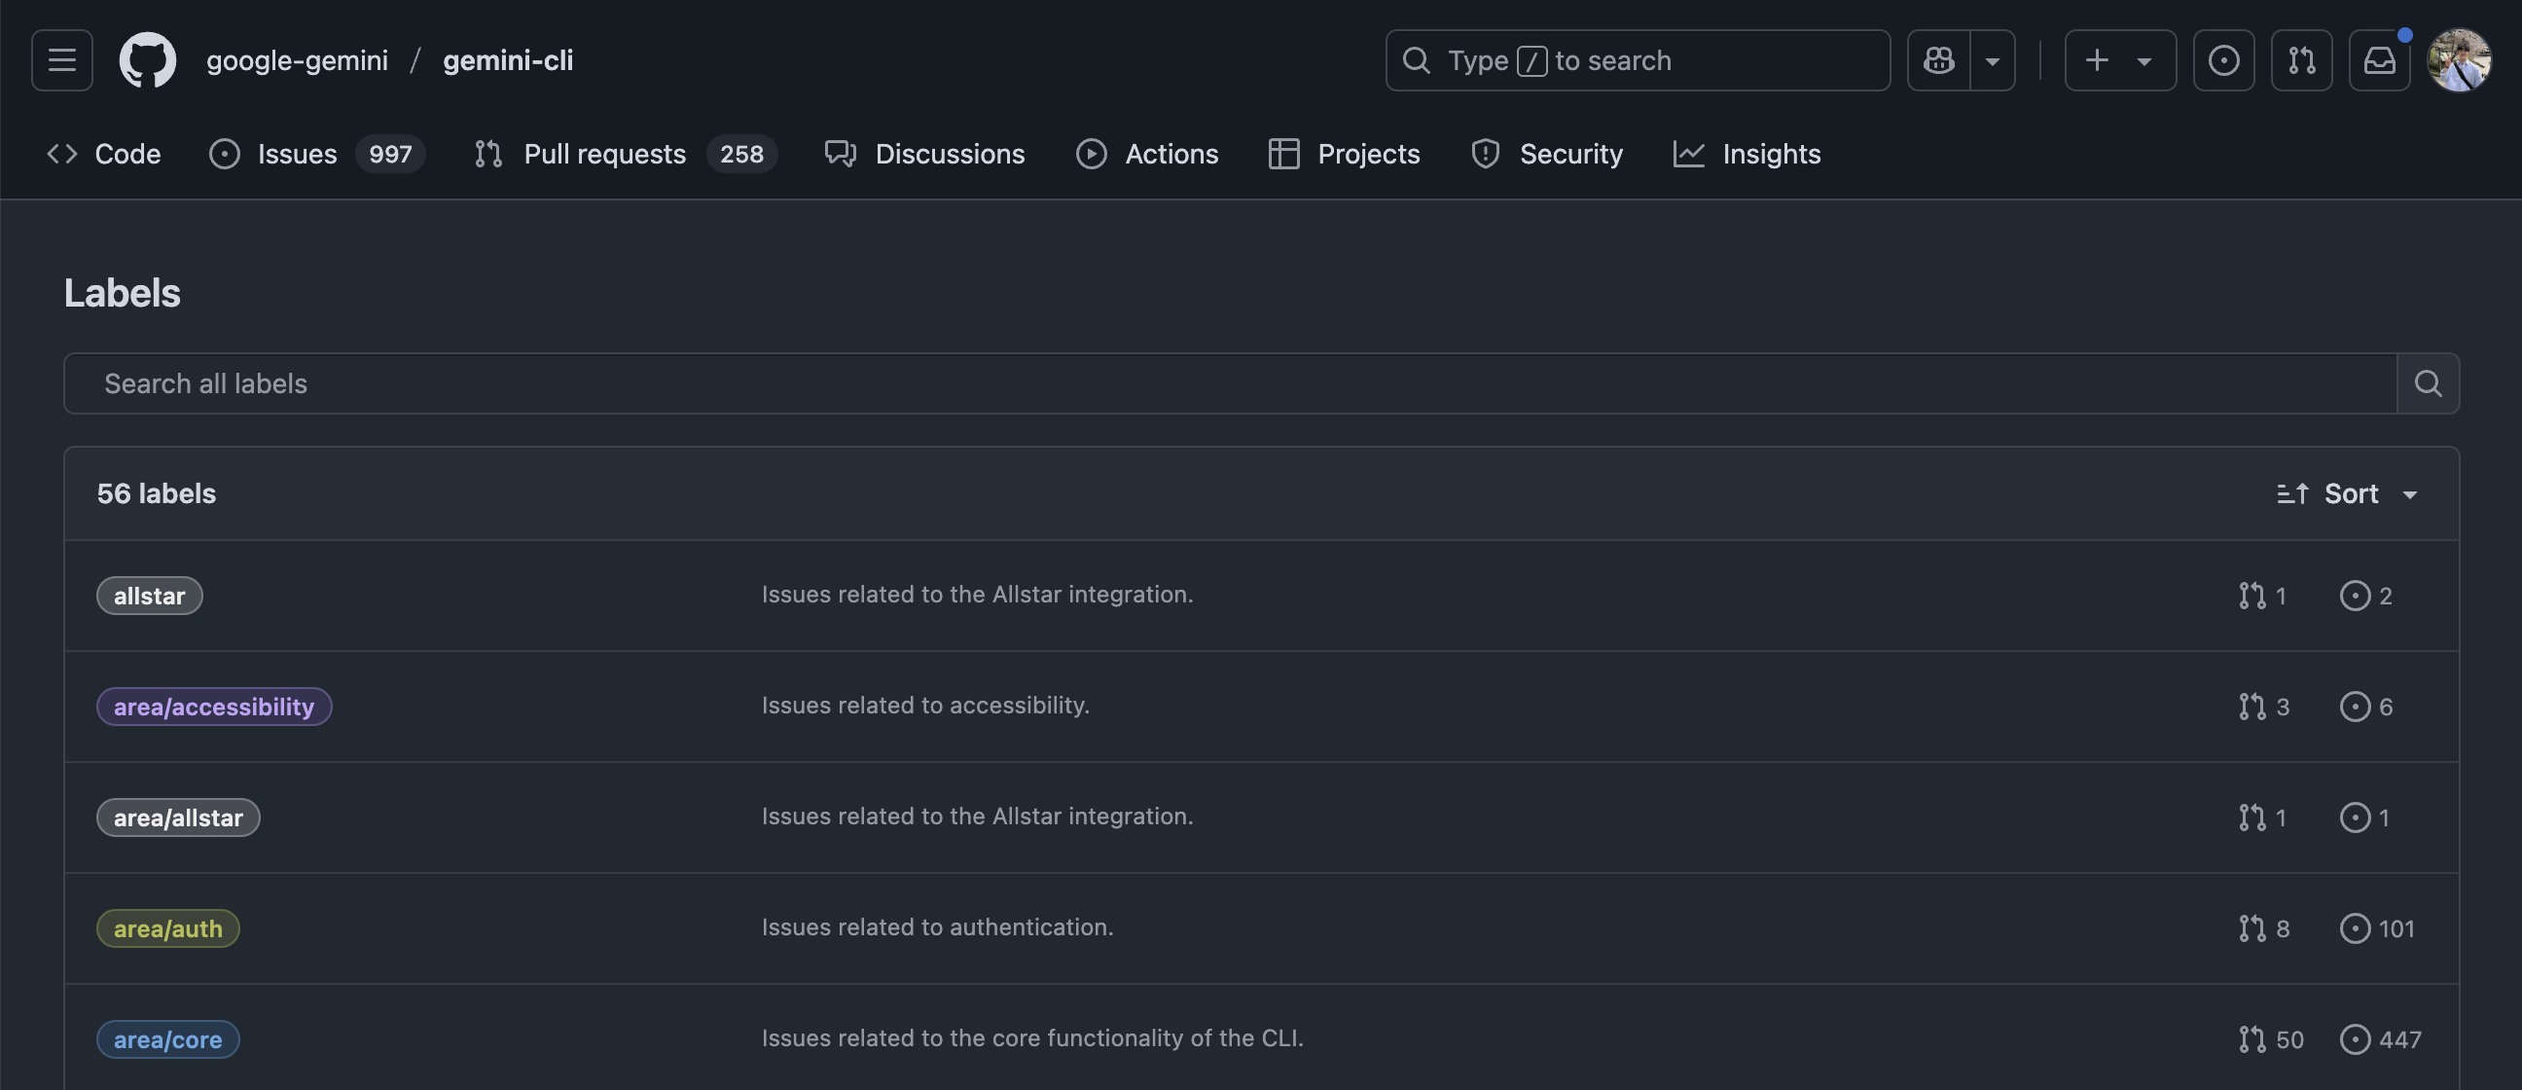Image resolution: width=2522 pixels, height=1090 pixels.
Task: Click the label search magnifier button
Action: 2427,383
